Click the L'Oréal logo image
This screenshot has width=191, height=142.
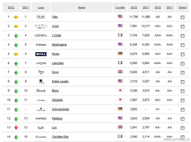(41, 35)
